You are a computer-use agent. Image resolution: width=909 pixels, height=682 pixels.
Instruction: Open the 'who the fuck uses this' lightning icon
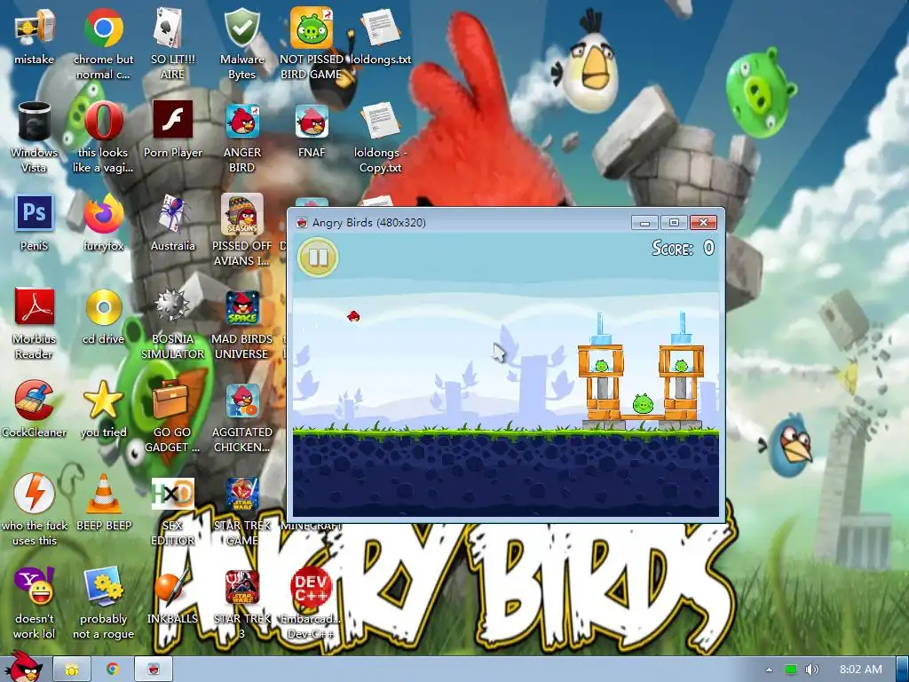click(x=35, y=494)
